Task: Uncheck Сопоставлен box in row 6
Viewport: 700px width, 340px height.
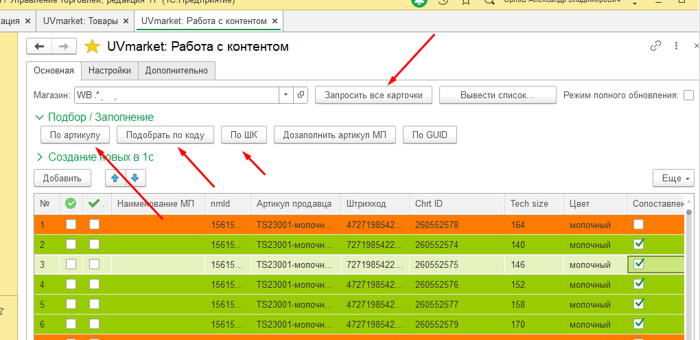Action: (639, 323)
